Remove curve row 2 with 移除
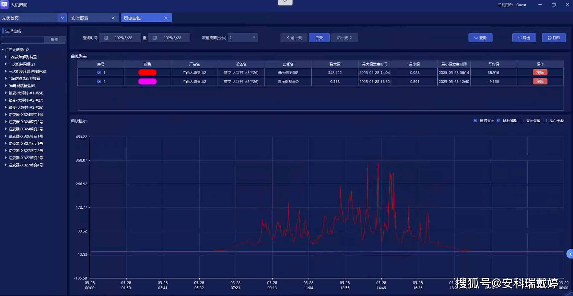Image resolution: width=573 pixels, height=296 pixels. click(540, 82)
